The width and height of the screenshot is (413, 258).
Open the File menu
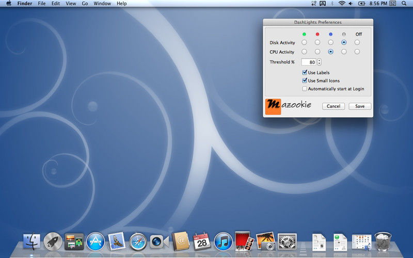point(42,4)
